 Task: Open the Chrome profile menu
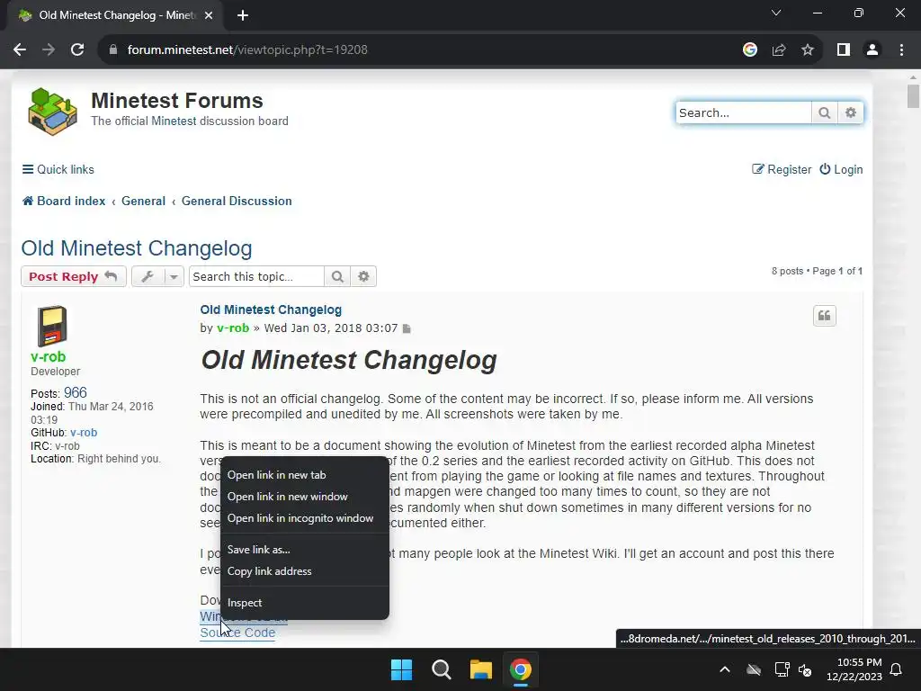[872, 50]
